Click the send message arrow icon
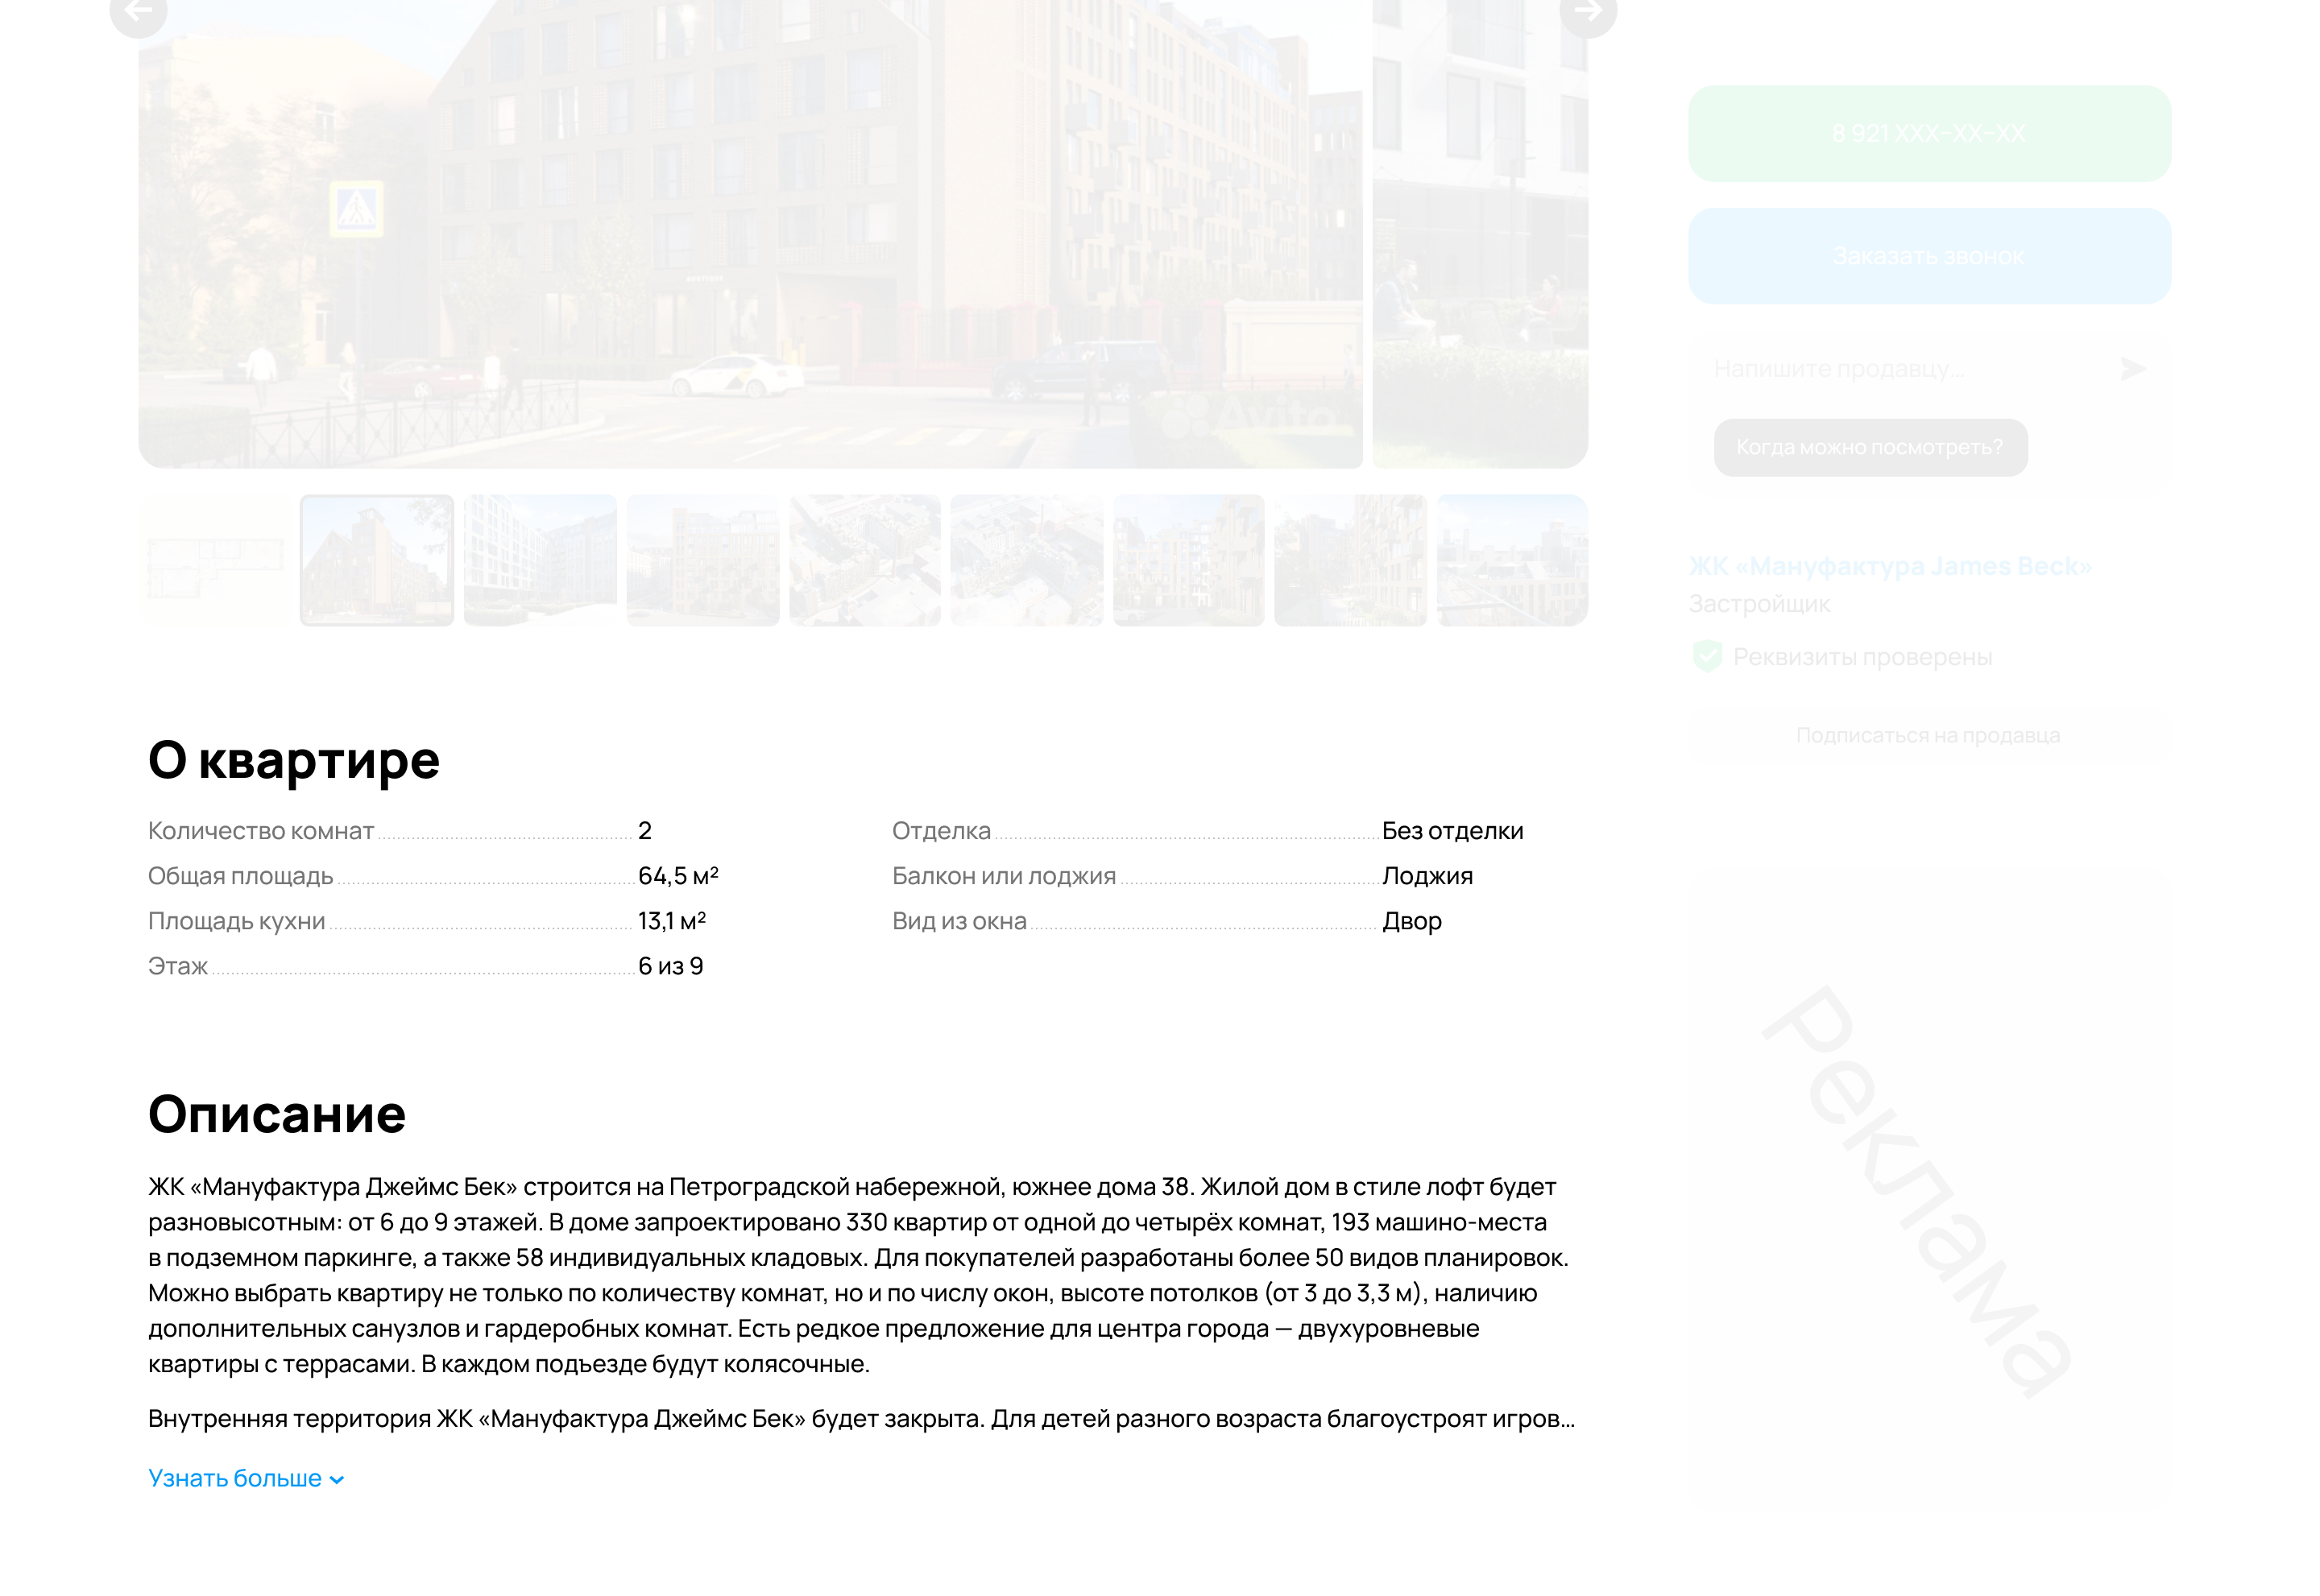This screenshot has width=2320, height=1596. (x=2132, y=369)
